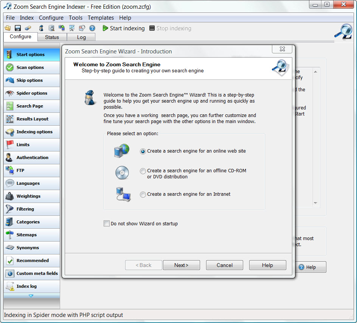This screenshot has height=323, width=357.
Task: Expand the sidebar list with the down arrow
Action: point(31,296)
